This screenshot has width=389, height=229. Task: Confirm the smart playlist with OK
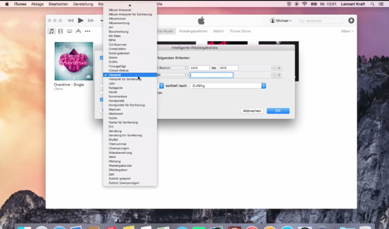coord(278,111)
